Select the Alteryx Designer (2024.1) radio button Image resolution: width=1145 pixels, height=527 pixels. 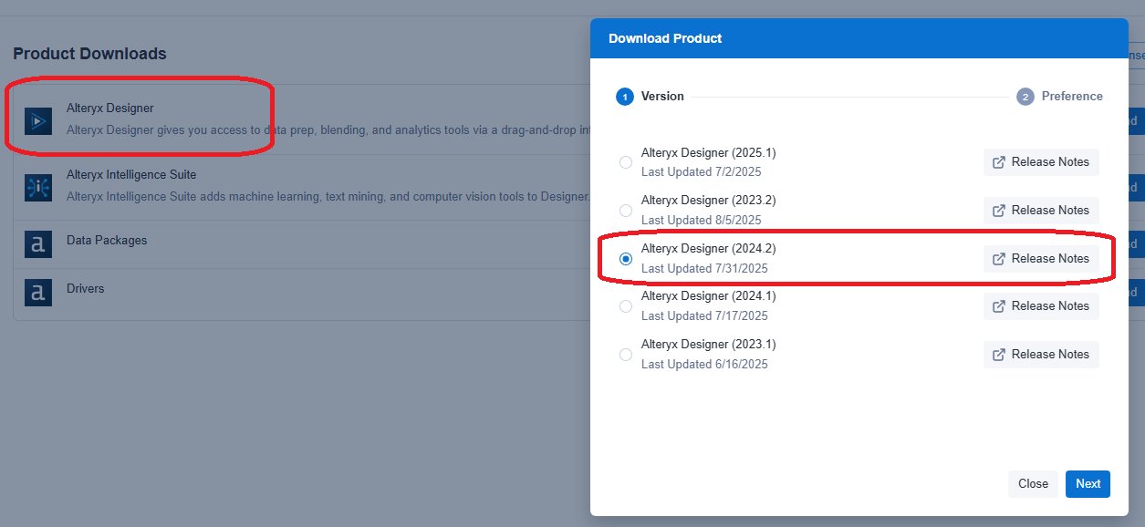[x=626, y=305]
